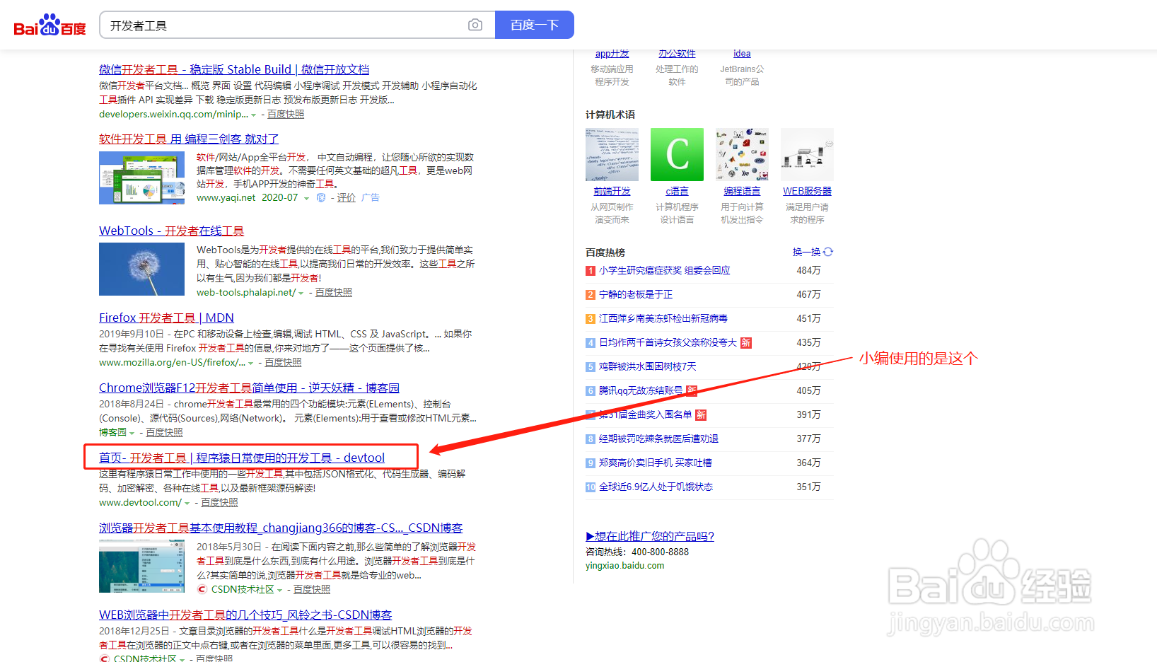Image resolution: width=1157 pixels, height=662 pixels.
Task: Open hot item 腾讯qq无故冻结账号
Action: click(641, 390)
